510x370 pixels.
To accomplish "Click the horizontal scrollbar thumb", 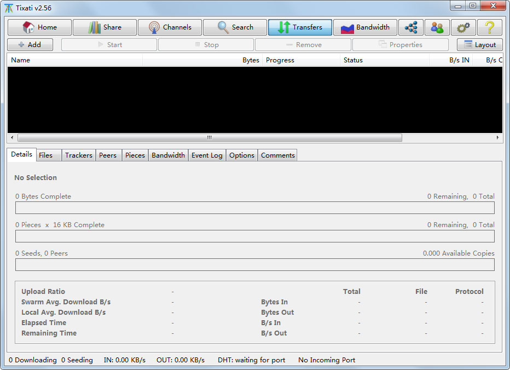I will (210, 137).
